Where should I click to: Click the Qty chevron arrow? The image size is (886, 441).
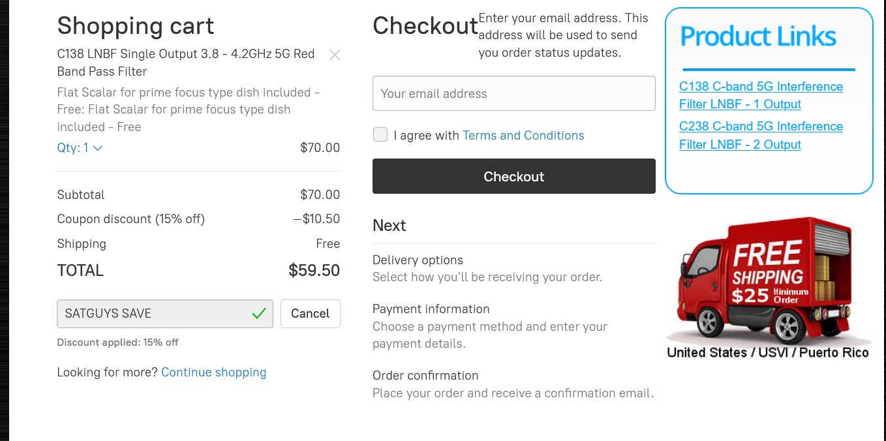(x=98, y=148)
